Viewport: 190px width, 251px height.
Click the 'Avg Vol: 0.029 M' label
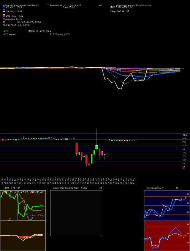121,7
